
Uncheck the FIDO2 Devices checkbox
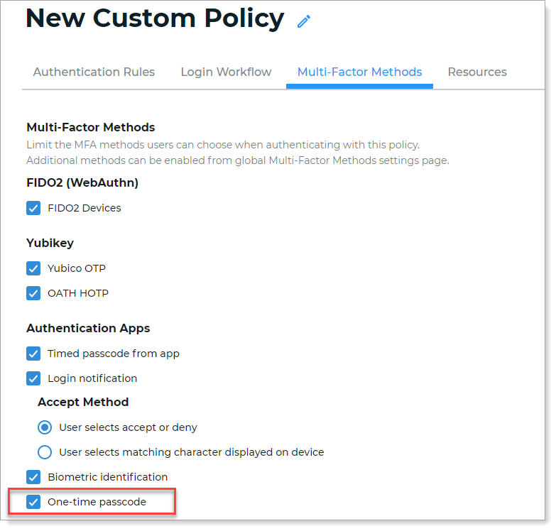33,208
